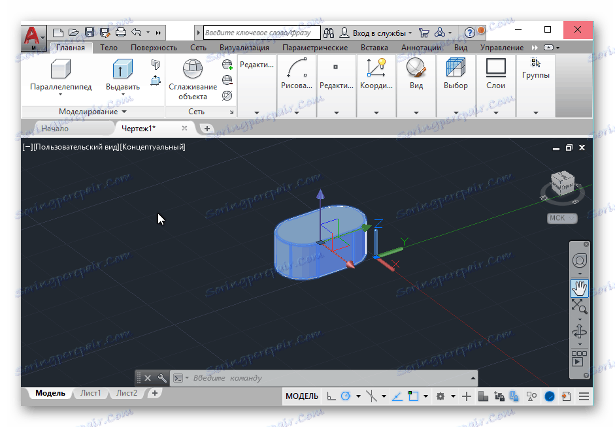Click the Orbit tool on navigation bar

pyautogui.click(x=580, y=332)
